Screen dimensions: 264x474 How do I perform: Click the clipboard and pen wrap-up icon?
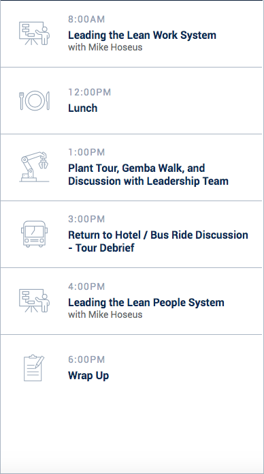[x=34, y=368]
